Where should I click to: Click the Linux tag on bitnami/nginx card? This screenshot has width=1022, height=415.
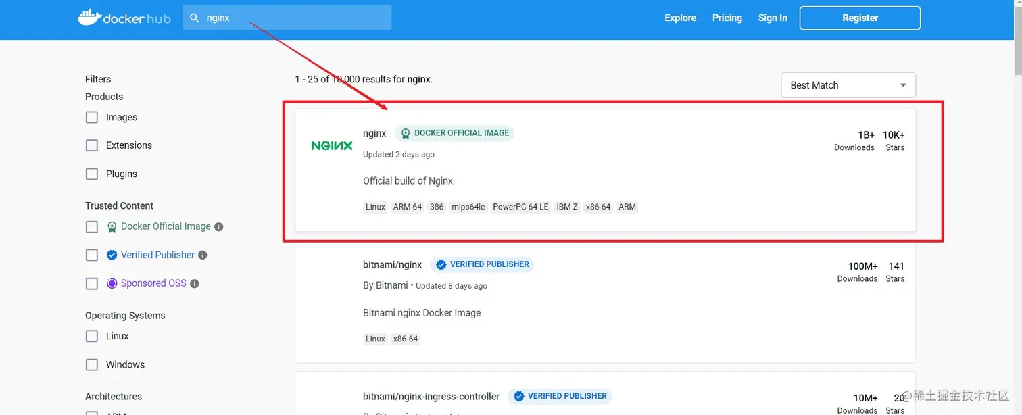coord(375,339)
